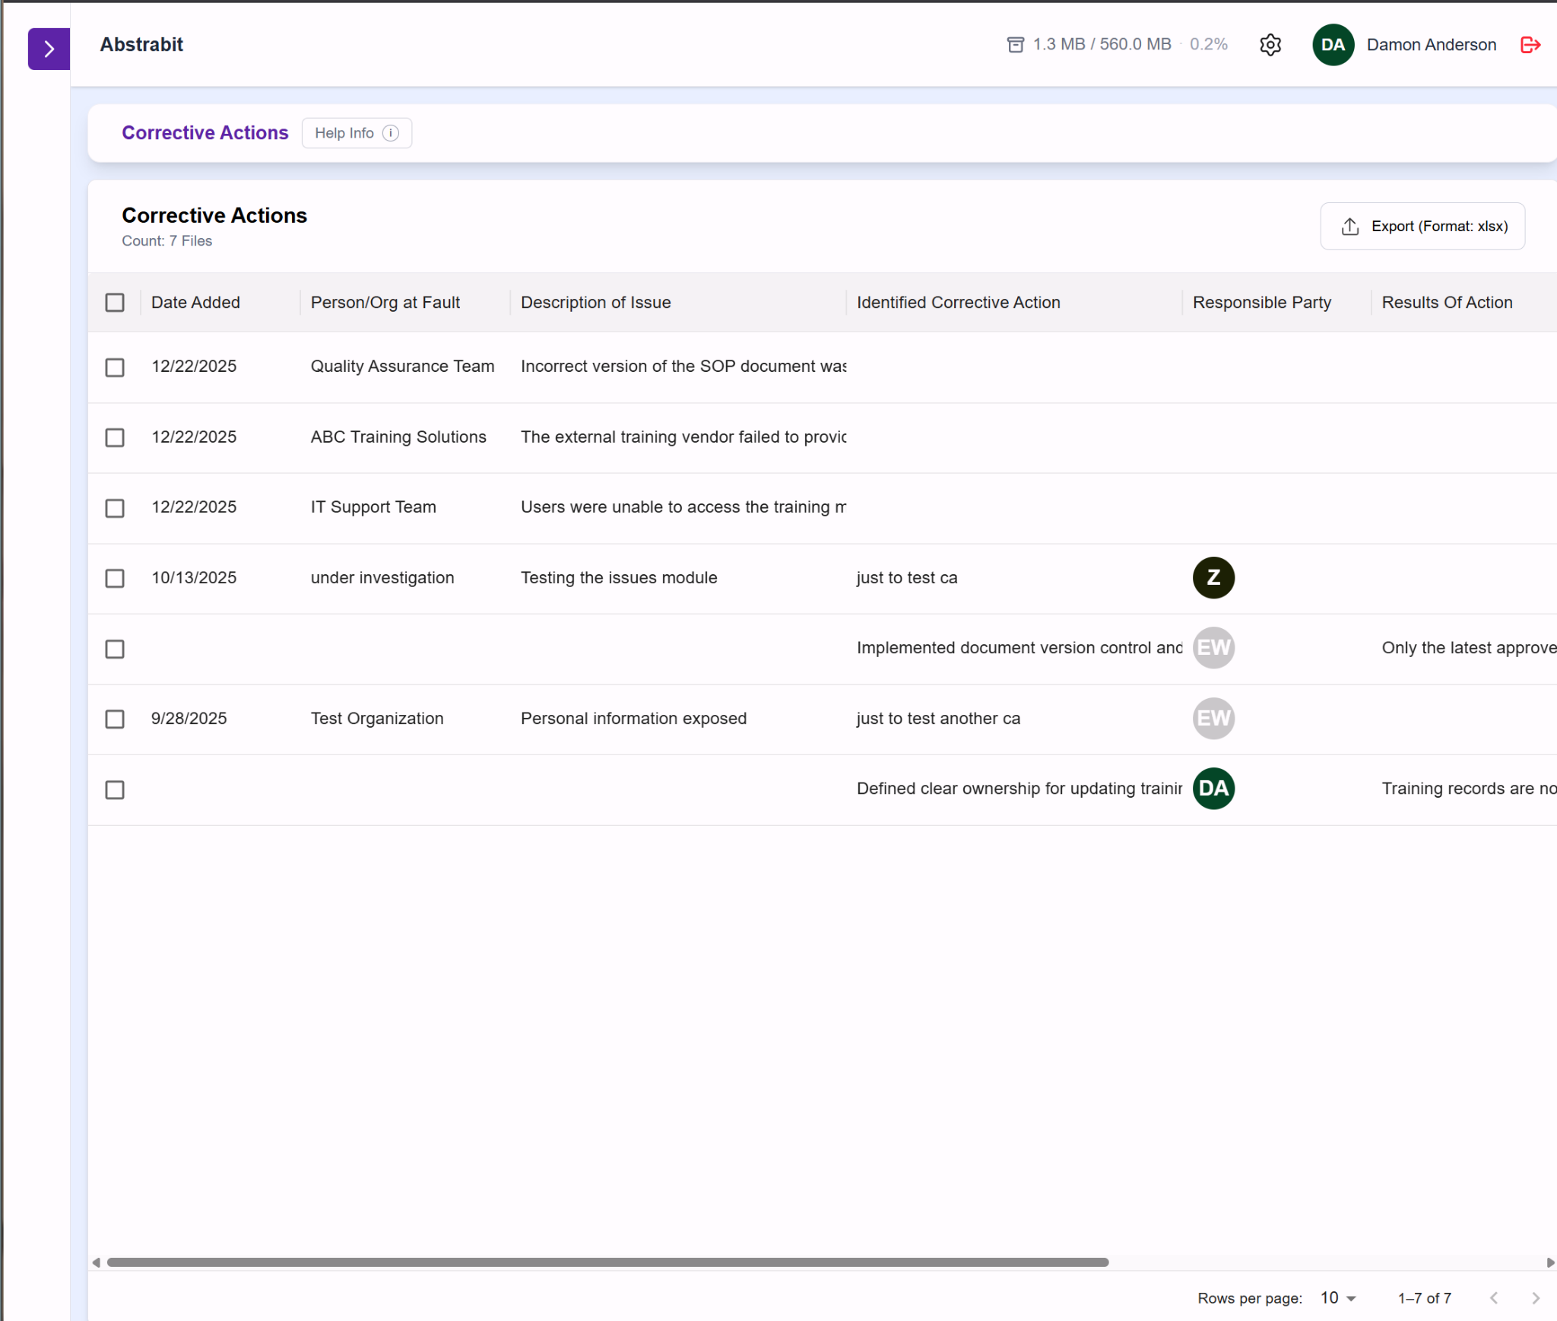Click the Abstrabit app title
The height and width of the screenshot is (1321, 1557).
141,45
